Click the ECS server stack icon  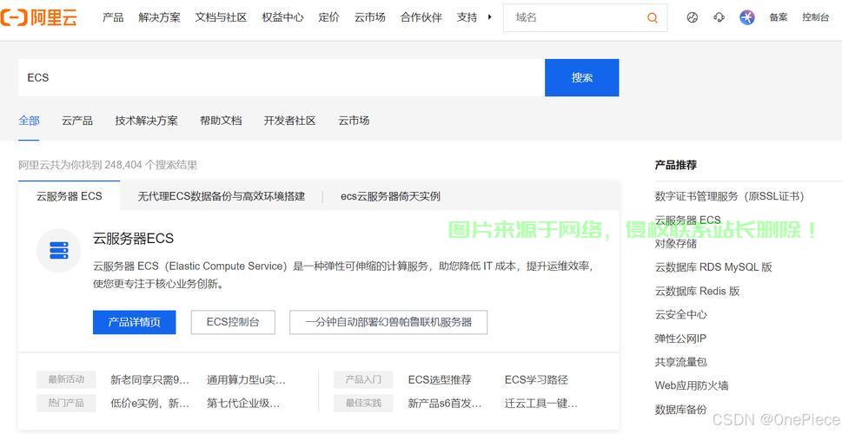[x=58, y=251]
